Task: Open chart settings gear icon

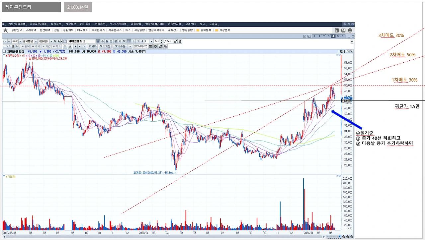Action: point(155,46)
